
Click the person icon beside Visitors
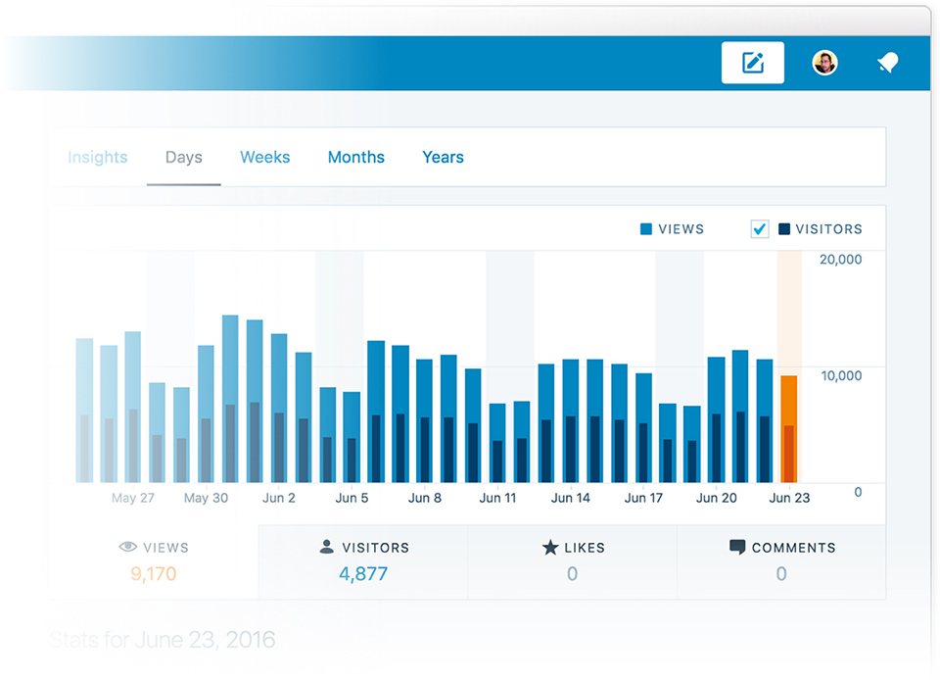pyautogui.click(x=327, y=548)
